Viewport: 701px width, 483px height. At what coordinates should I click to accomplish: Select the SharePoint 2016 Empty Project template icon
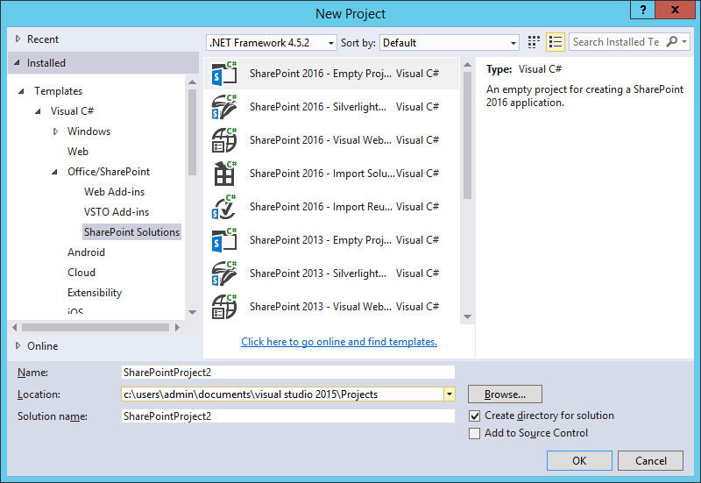tap(224, 74)
